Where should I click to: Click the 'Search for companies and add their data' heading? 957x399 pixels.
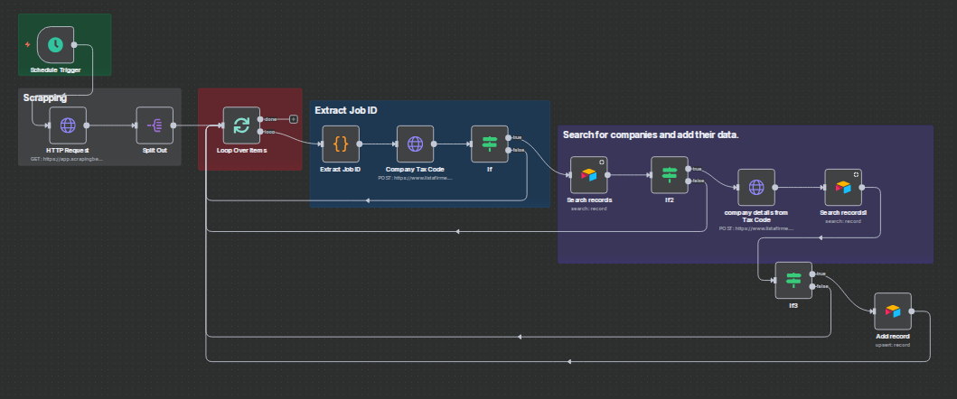tap(651, 135)
